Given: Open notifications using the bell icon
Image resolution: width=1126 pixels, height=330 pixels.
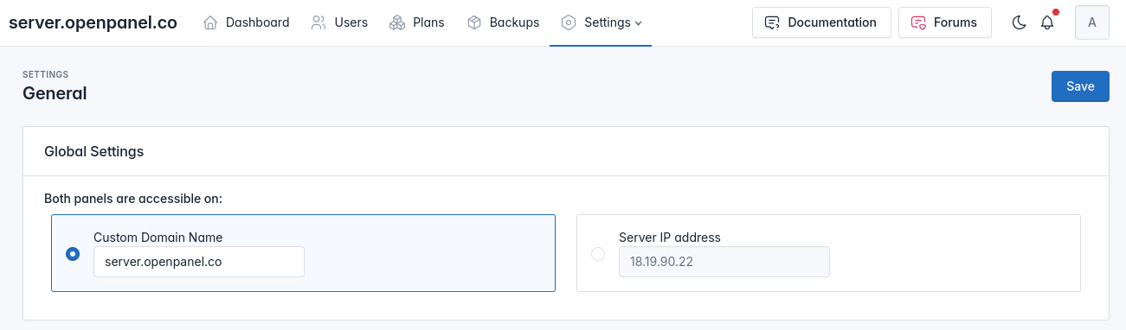Looking at the screenshot, I should (x=1047, y=23).
